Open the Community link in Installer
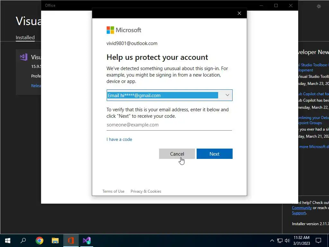329x247 pixels. [x=302, y=208]
